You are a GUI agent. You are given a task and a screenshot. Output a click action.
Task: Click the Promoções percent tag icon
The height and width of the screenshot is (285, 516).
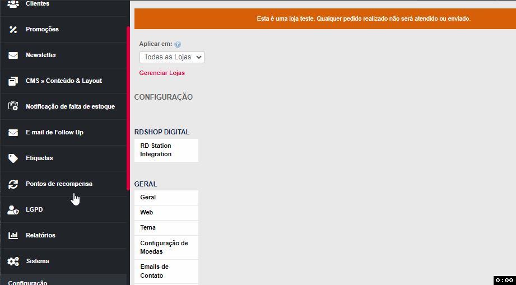(x=13, y=29)
